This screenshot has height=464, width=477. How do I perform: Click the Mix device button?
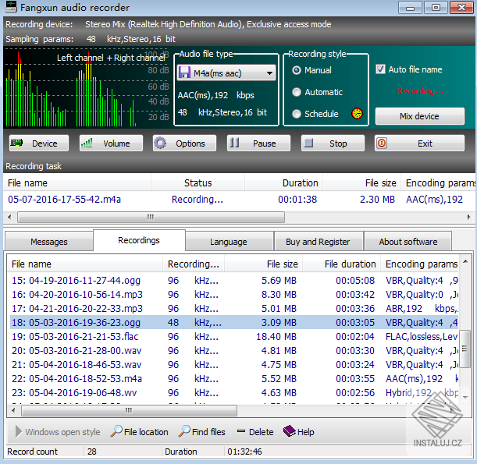coord(419,116)
